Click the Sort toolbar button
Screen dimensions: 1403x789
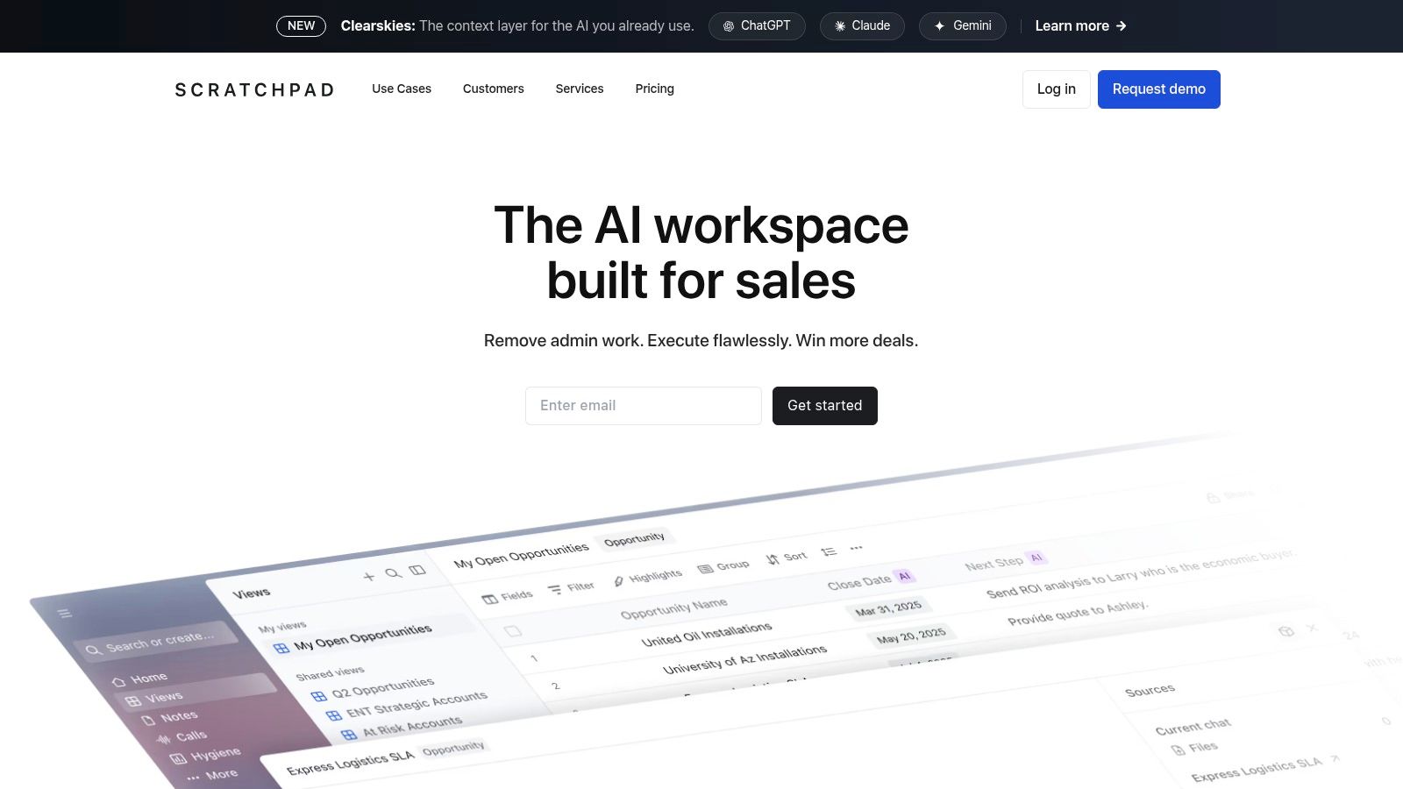click(786, 558)
